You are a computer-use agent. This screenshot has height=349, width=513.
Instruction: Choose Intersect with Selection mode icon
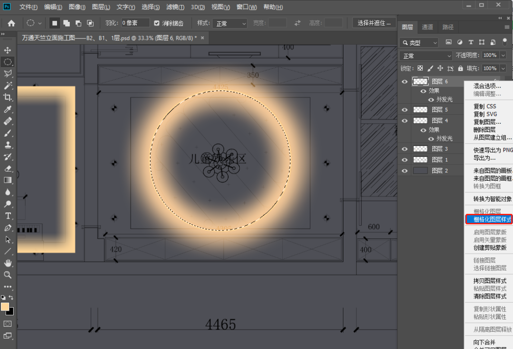click(x=90, y=23)
